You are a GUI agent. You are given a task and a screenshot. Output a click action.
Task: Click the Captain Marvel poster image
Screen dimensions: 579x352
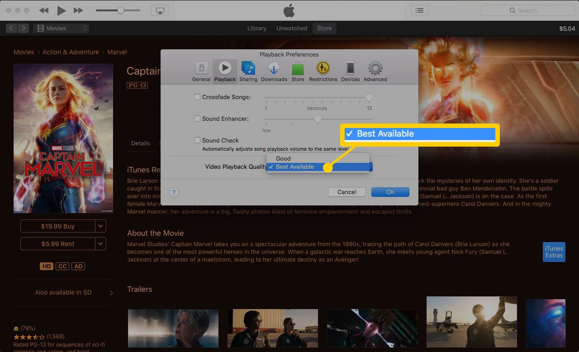click(x=63, y=138)
